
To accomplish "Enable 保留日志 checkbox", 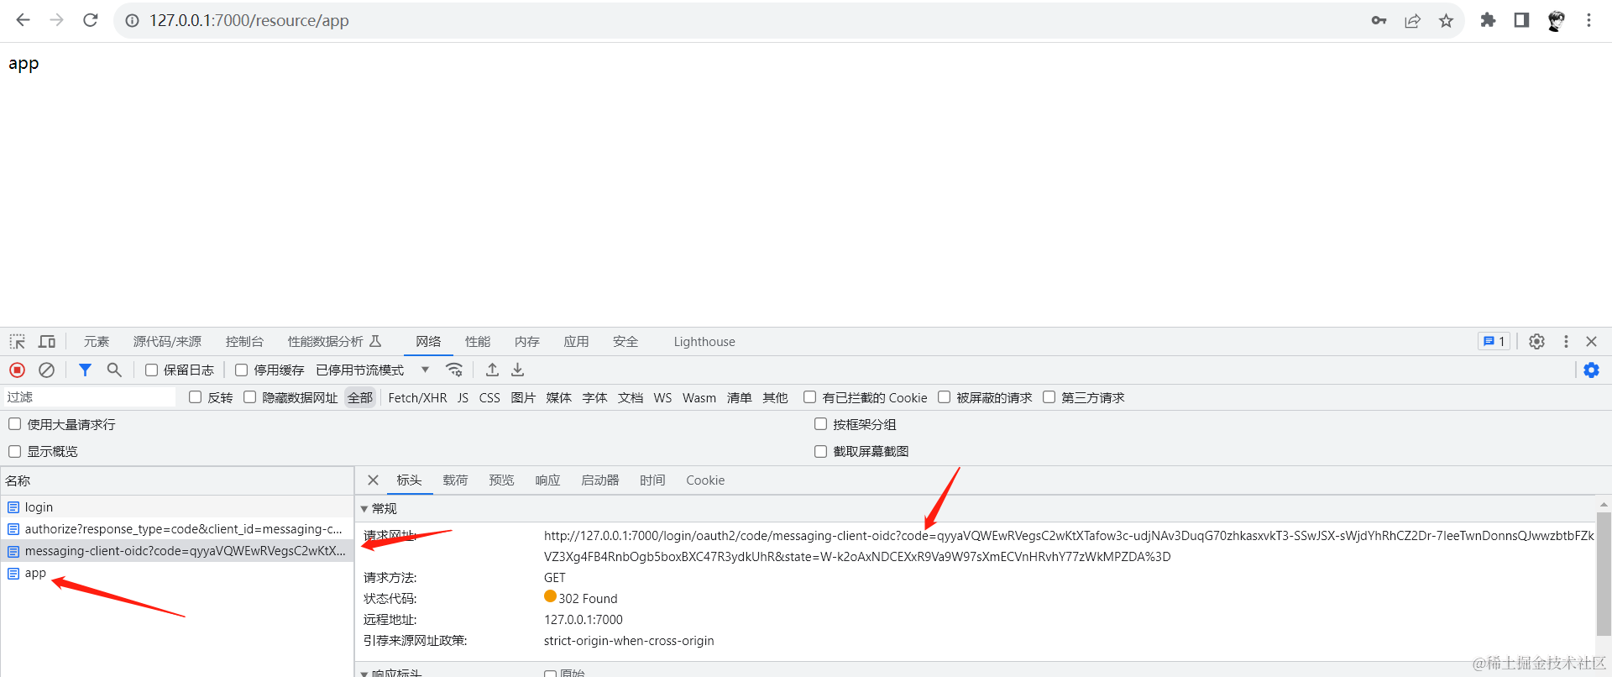I will click(152, 370).
